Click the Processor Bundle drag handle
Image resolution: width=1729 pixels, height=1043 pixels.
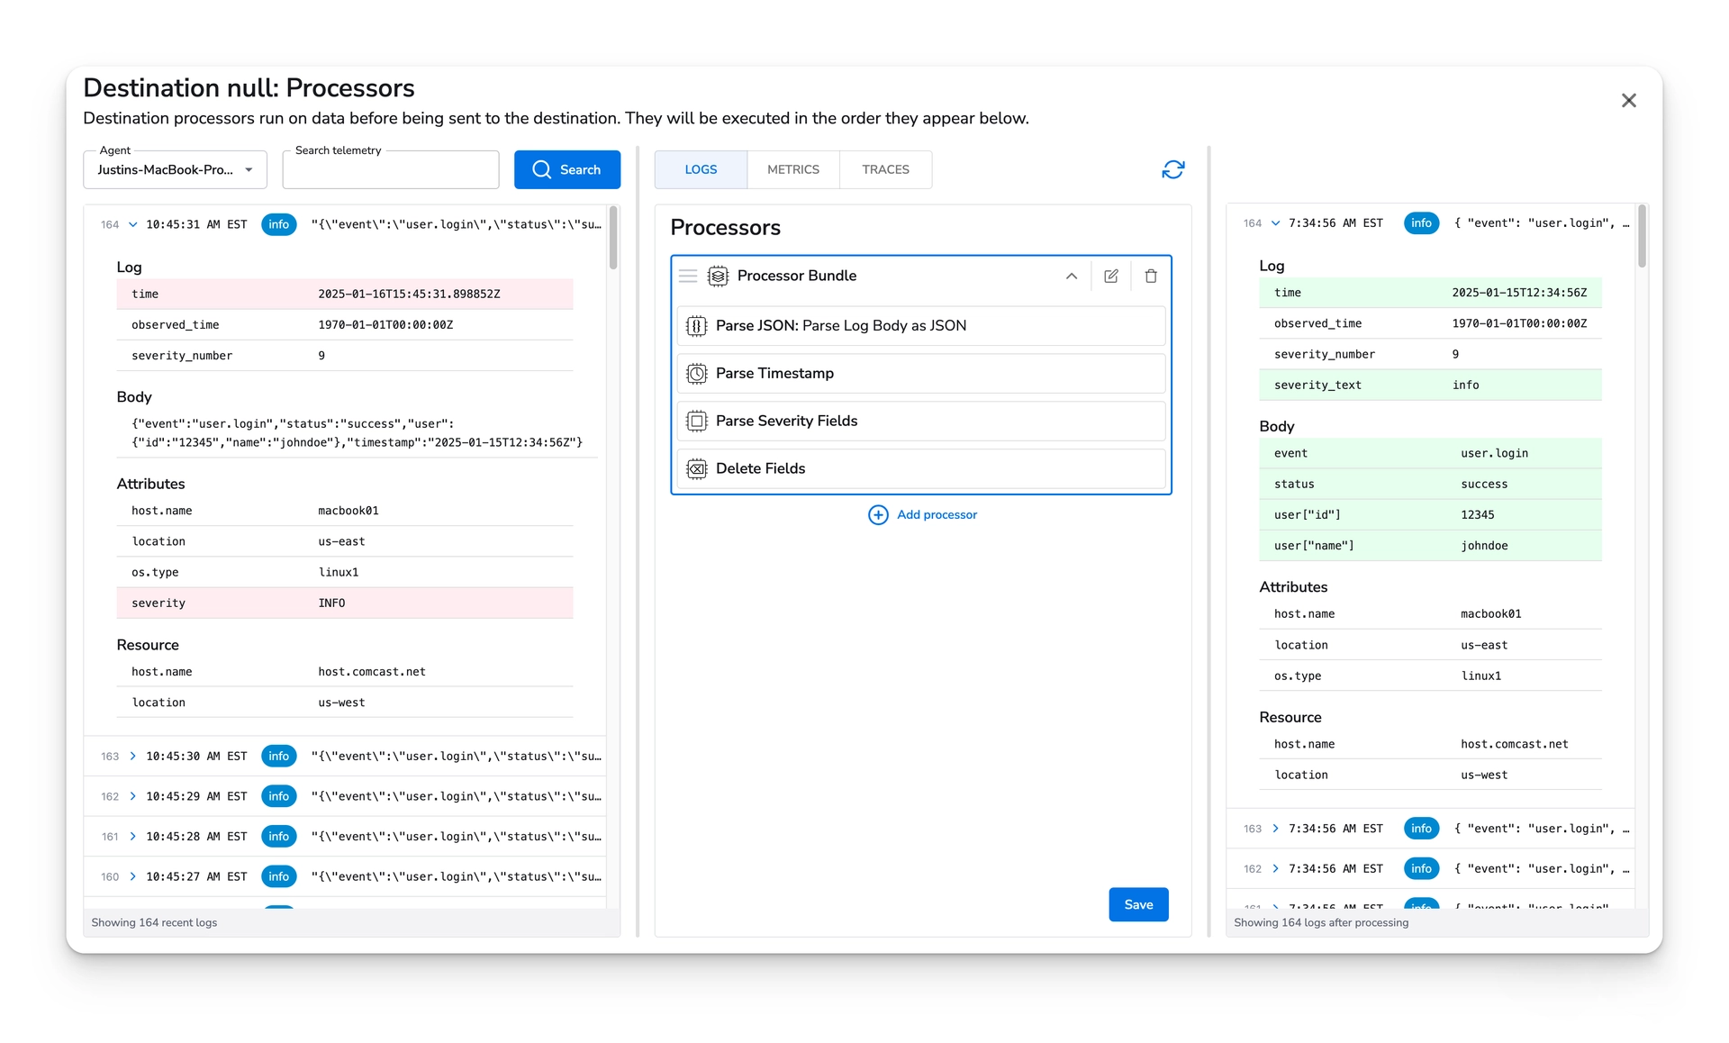pyautogui.click(x=688, y=276)
